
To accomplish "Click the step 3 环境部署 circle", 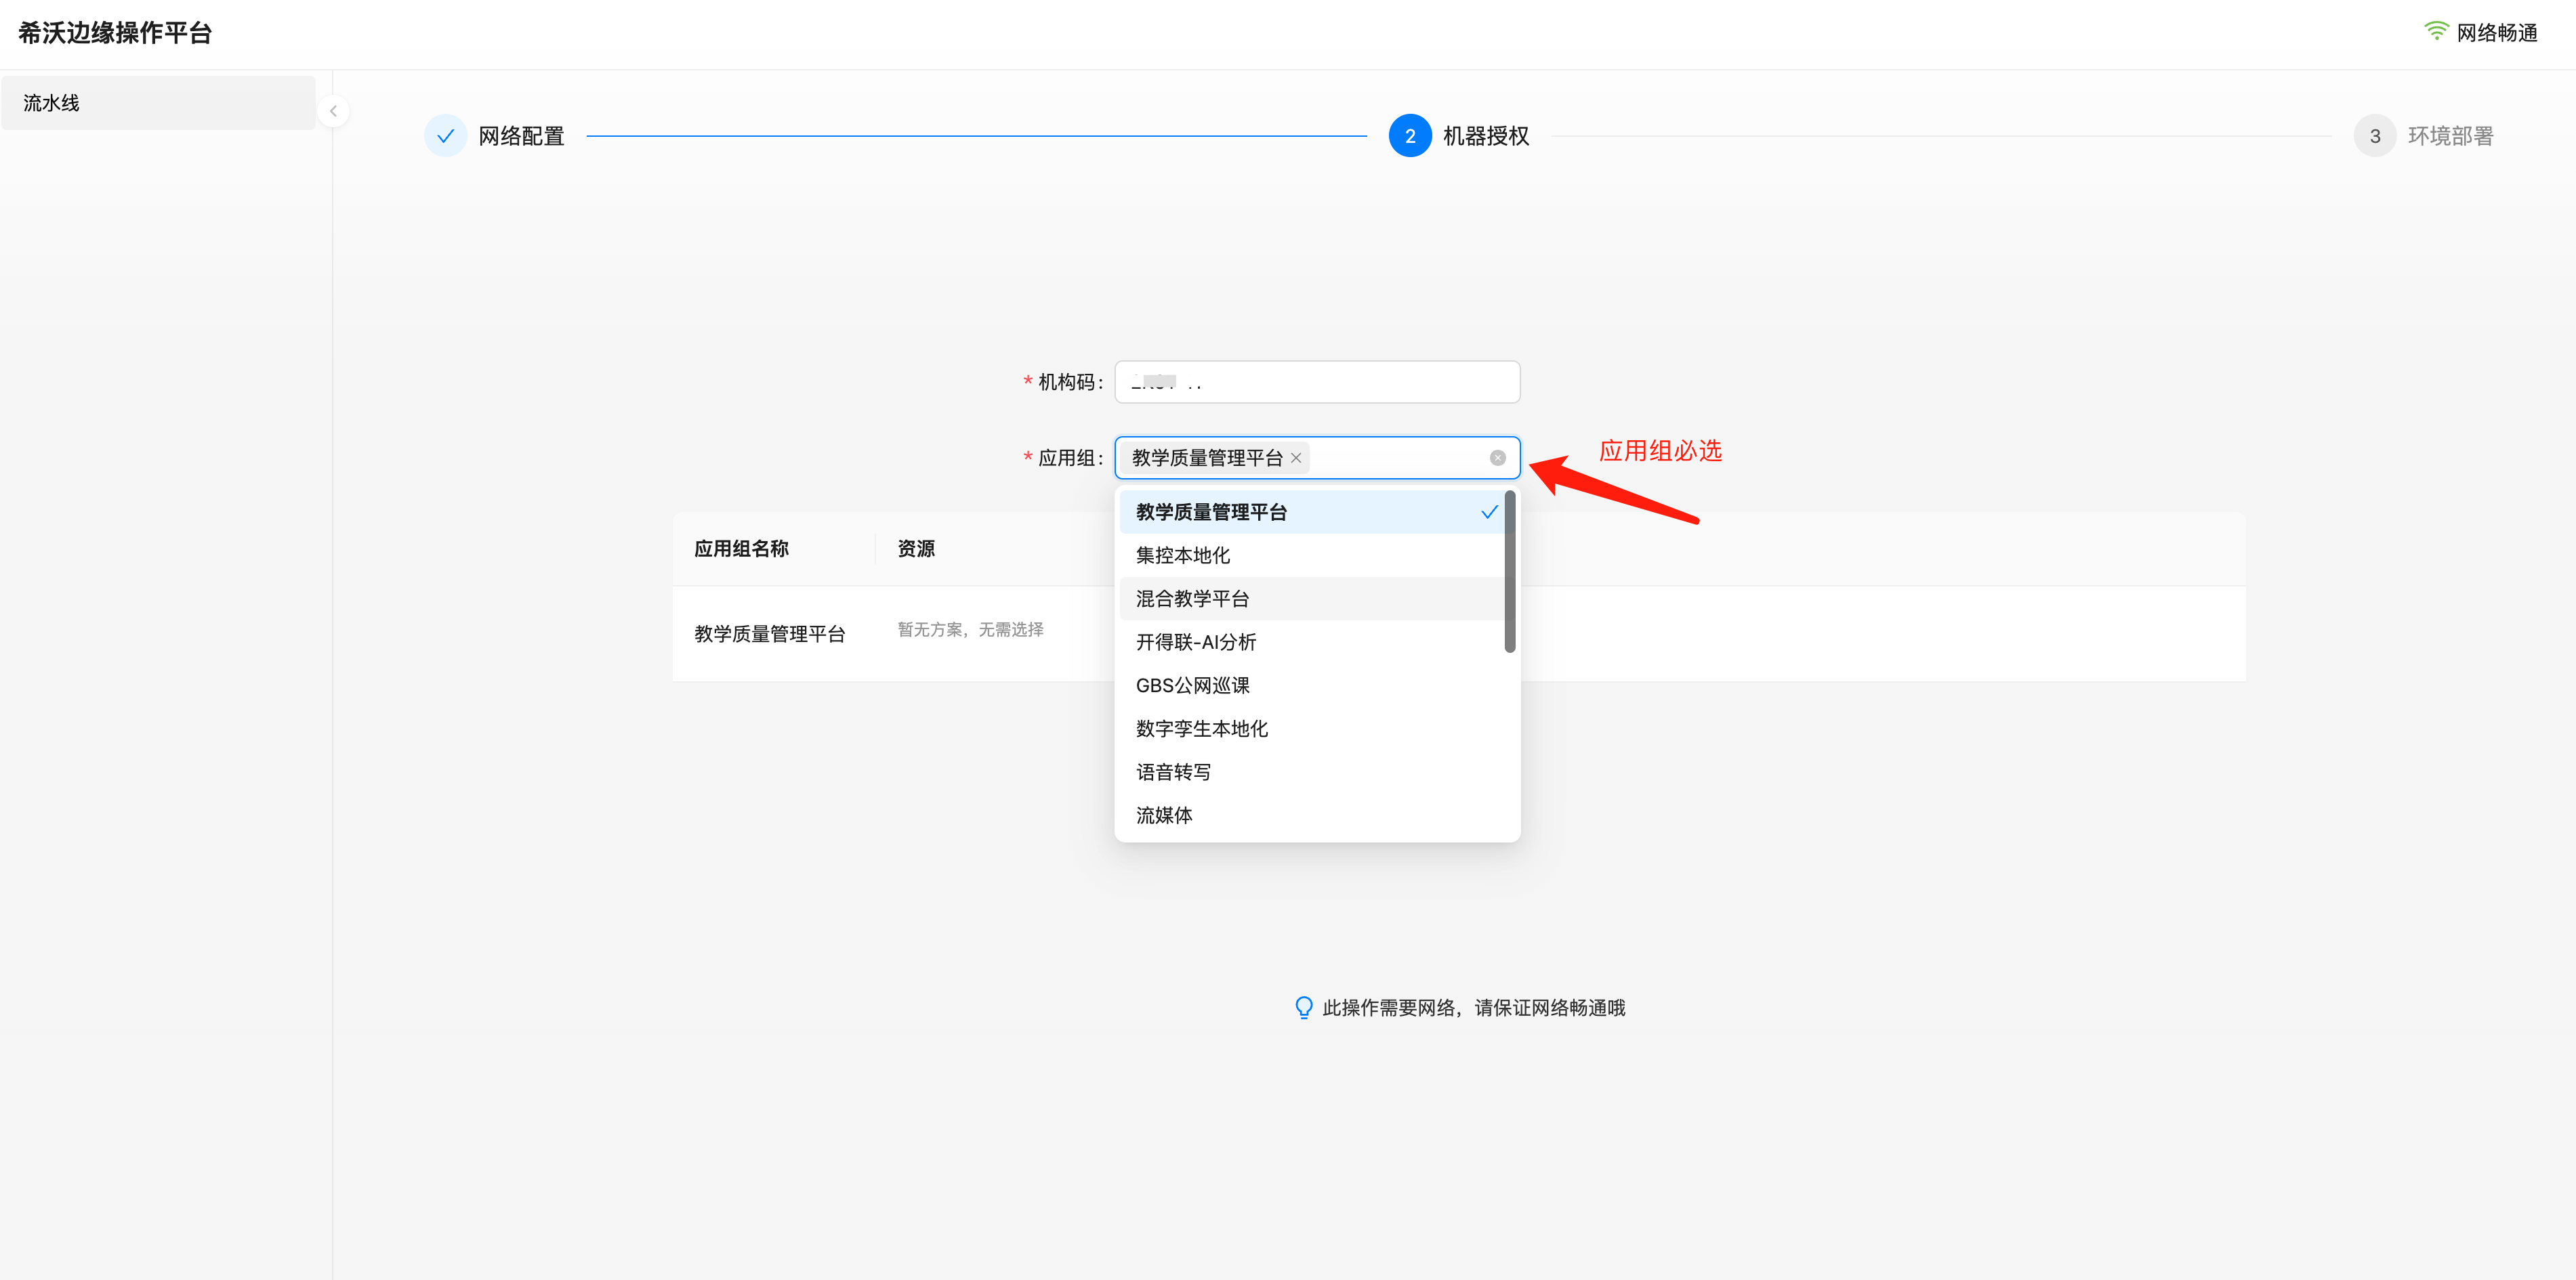I will tap(2374, 136).
